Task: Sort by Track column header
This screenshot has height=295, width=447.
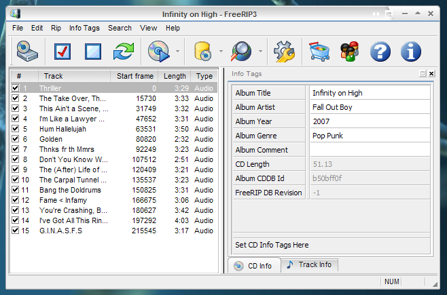Action: (74, 76)
